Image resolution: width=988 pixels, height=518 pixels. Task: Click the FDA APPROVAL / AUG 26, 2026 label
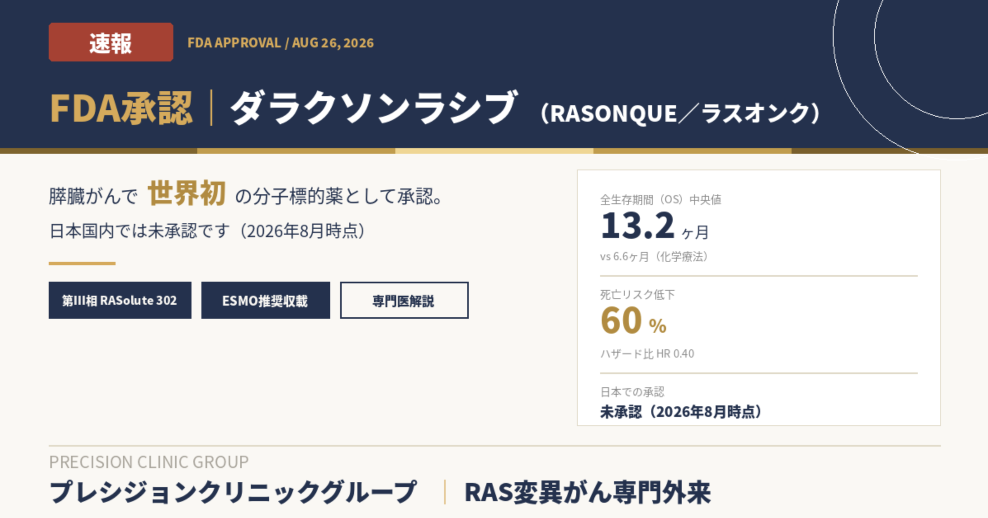tap(281, 43)
